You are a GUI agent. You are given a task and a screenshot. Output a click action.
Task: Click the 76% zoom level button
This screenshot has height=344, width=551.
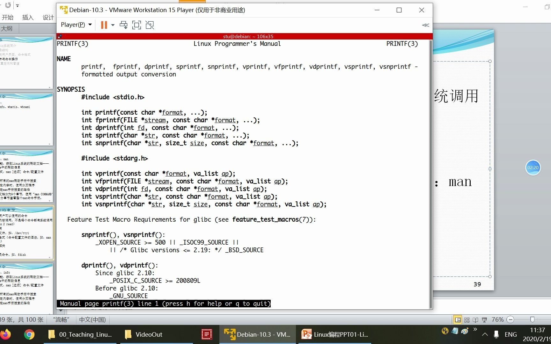497,319
